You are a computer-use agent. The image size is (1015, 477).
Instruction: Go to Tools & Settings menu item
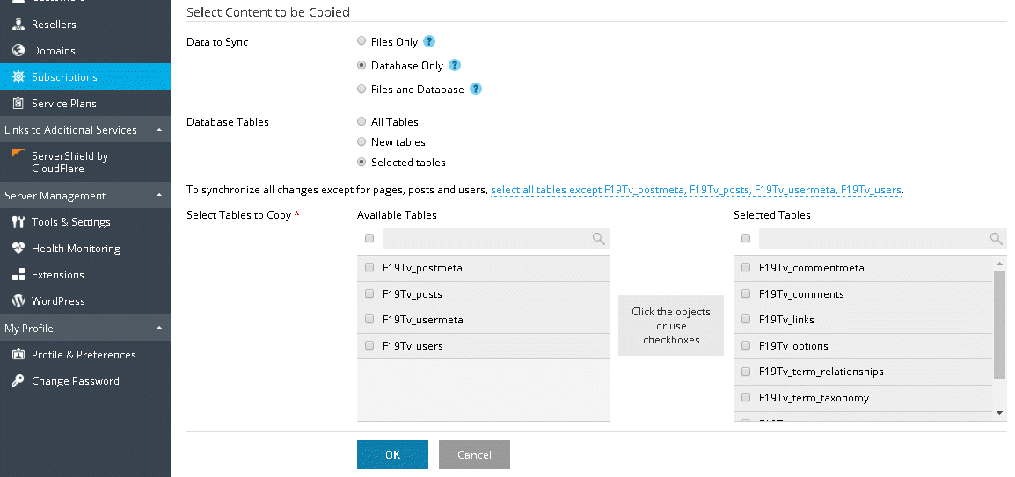pos(70,222)
